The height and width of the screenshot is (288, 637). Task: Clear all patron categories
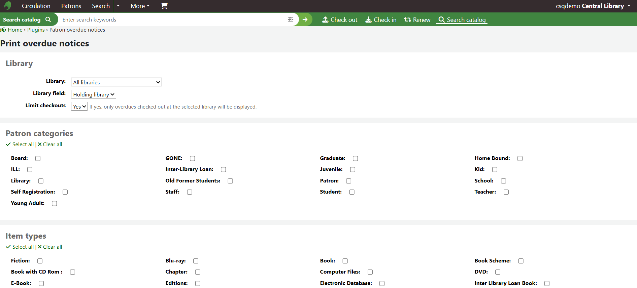pyautogui.click(x=50, y=145)
